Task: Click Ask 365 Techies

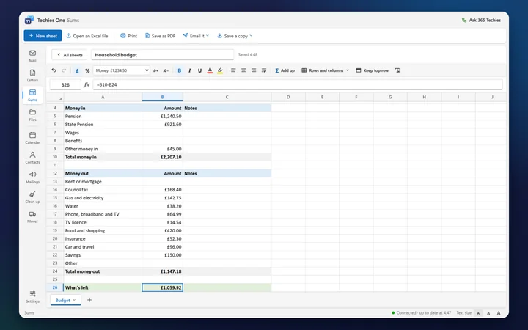Action: coord(481,21)
